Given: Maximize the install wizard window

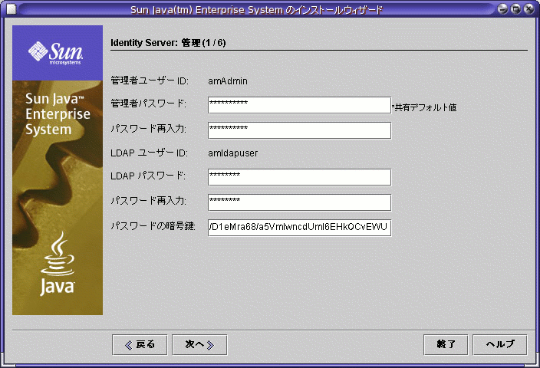Looking at the screenshot, I should coord(515,9).
